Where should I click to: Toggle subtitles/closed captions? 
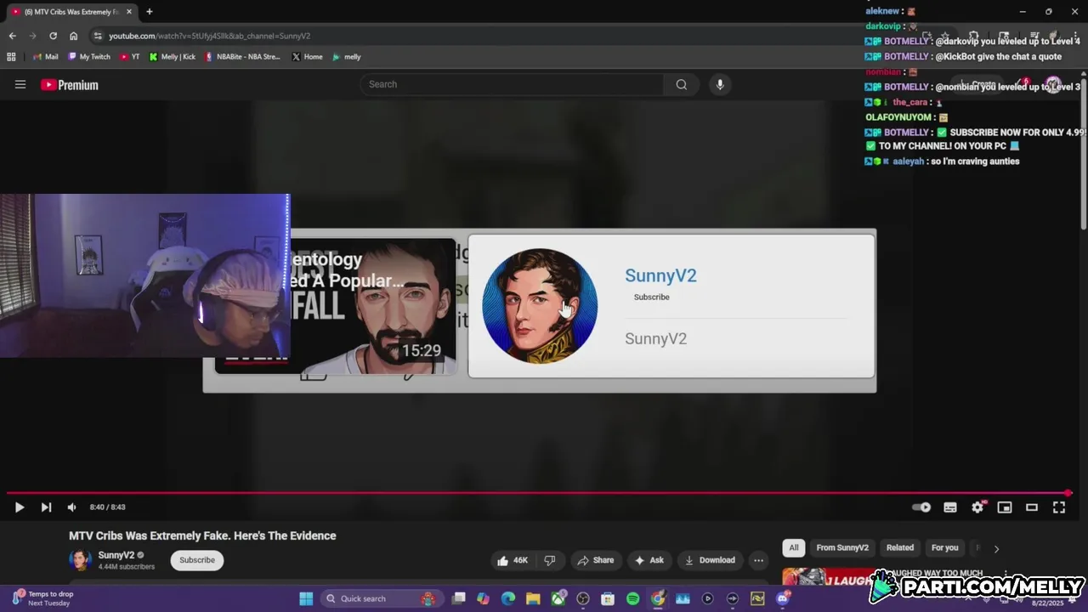(950, 507)
